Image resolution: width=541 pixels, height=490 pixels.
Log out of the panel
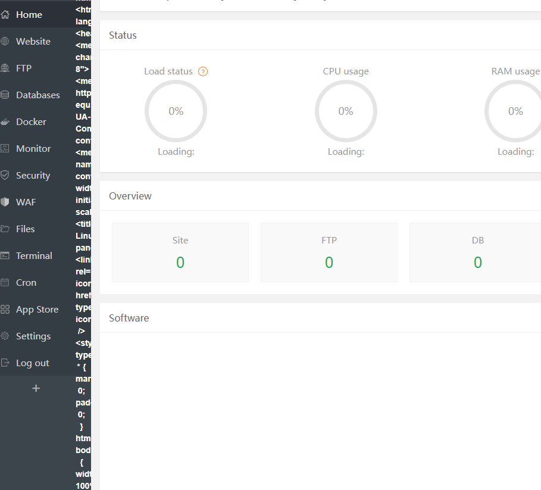(33, 363)
